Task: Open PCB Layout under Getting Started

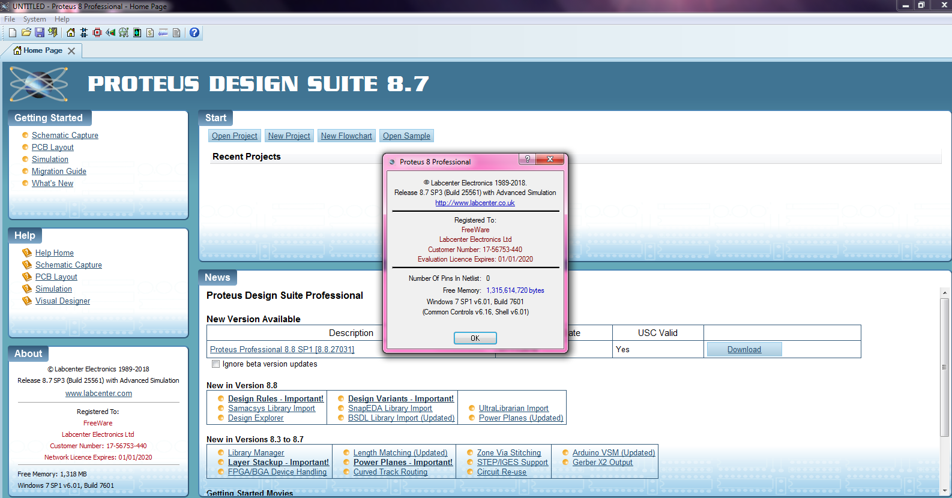Action: [53, 147]
